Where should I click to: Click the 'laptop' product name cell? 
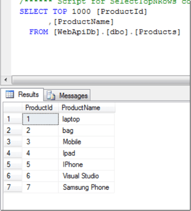point(71,119)
